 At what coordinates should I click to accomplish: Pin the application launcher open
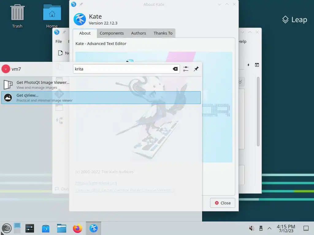tap(196, 69)
